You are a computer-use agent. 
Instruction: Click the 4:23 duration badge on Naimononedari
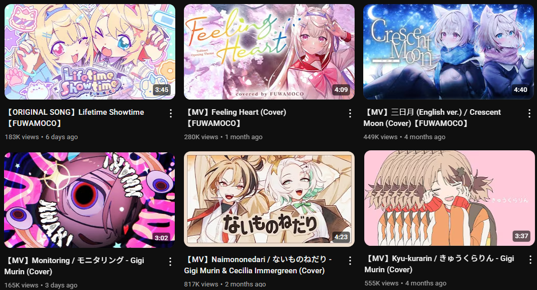point(341,237)
